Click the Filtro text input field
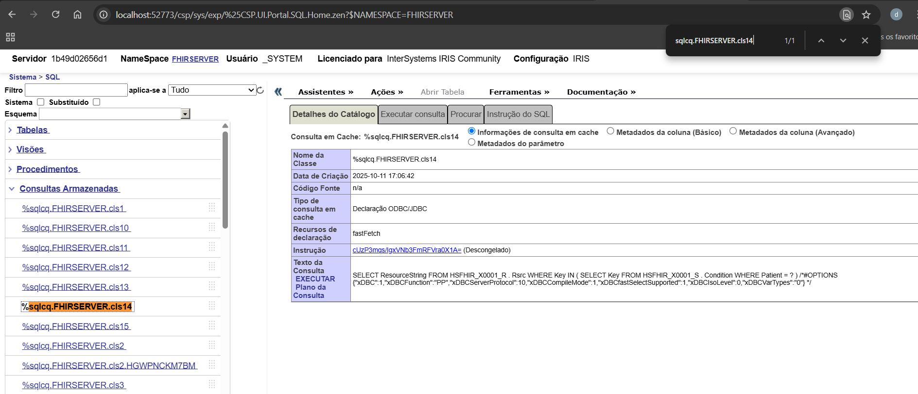Screen dimensions: 918x394 click(x=76, y=90)
